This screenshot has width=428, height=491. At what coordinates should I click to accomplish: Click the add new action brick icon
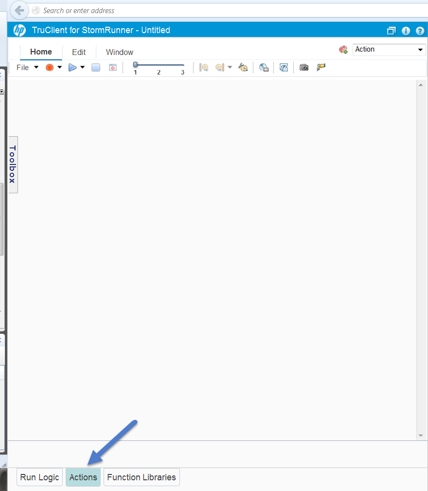coord(343,50)
